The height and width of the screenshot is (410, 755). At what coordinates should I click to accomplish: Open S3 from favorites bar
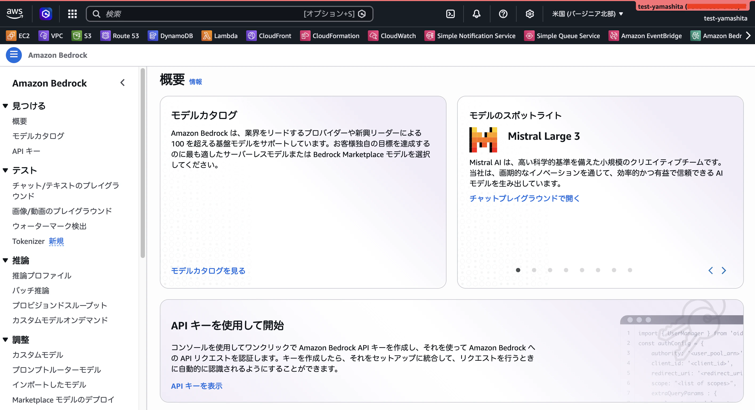tap(82, 36)
